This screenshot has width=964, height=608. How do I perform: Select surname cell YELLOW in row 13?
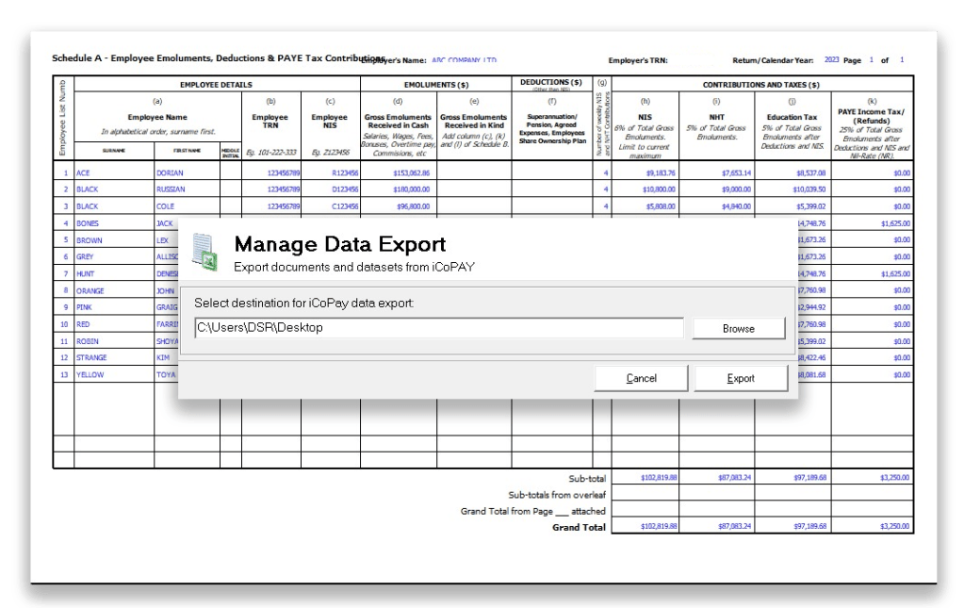pyautogui.click(x=113, y=374)
